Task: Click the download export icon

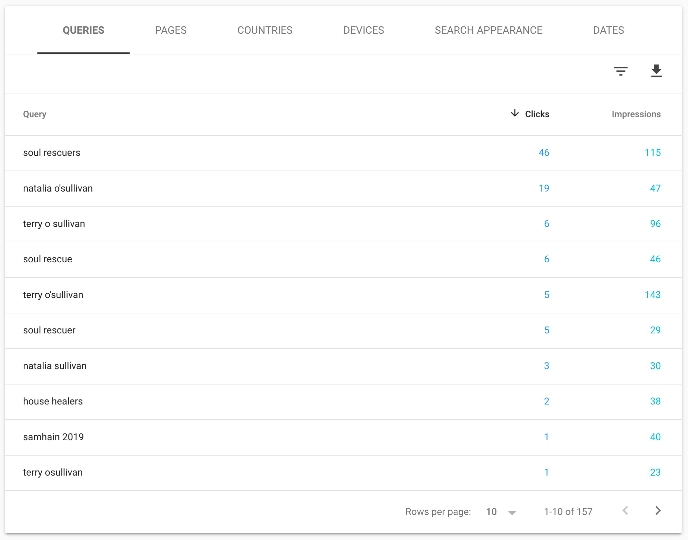Action: (656, 71)
